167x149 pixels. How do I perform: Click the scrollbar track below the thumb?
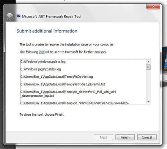pos(148,85)
